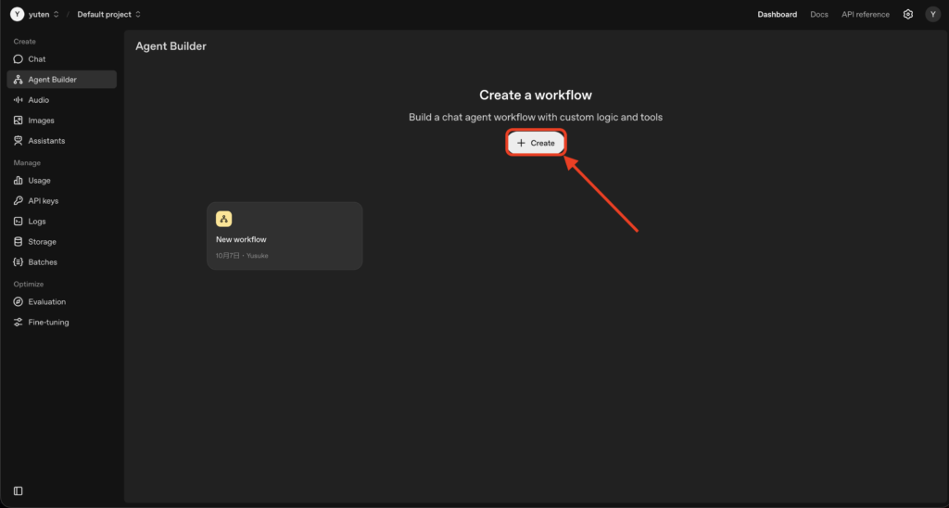Viewport: 949px width, 508px height.
Task: Open the Images section icon
Action: 19,121
